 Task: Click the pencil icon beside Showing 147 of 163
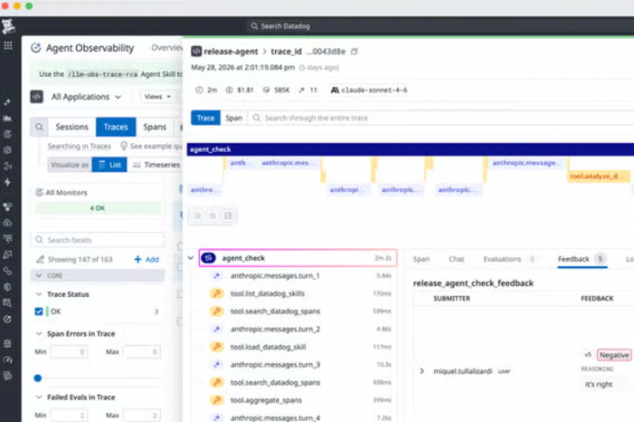tap(40, 259)
